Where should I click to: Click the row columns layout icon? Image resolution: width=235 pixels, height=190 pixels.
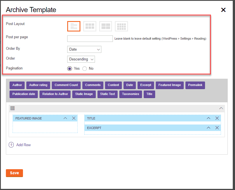[x=12, y=108]
